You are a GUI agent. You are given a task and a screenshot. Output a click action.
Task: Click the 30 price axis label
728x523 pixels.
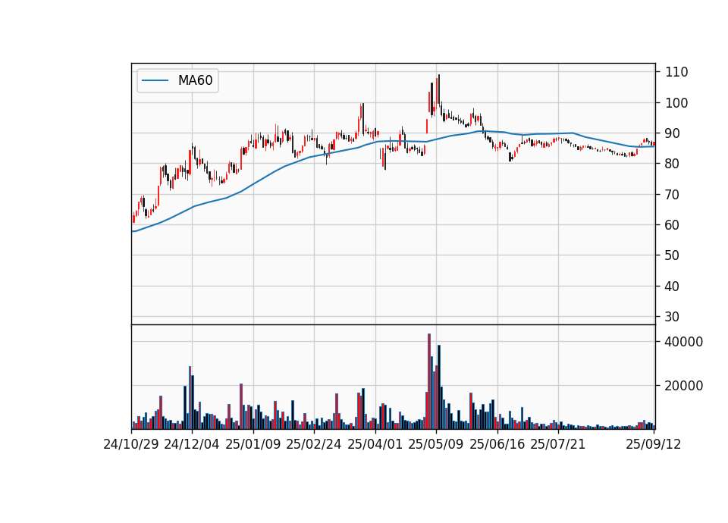673,317
